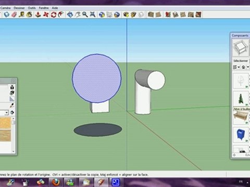This screenshot has height=187, width=250.
Task: Select the wooden bench component
Action: click(x=241, y=117)
